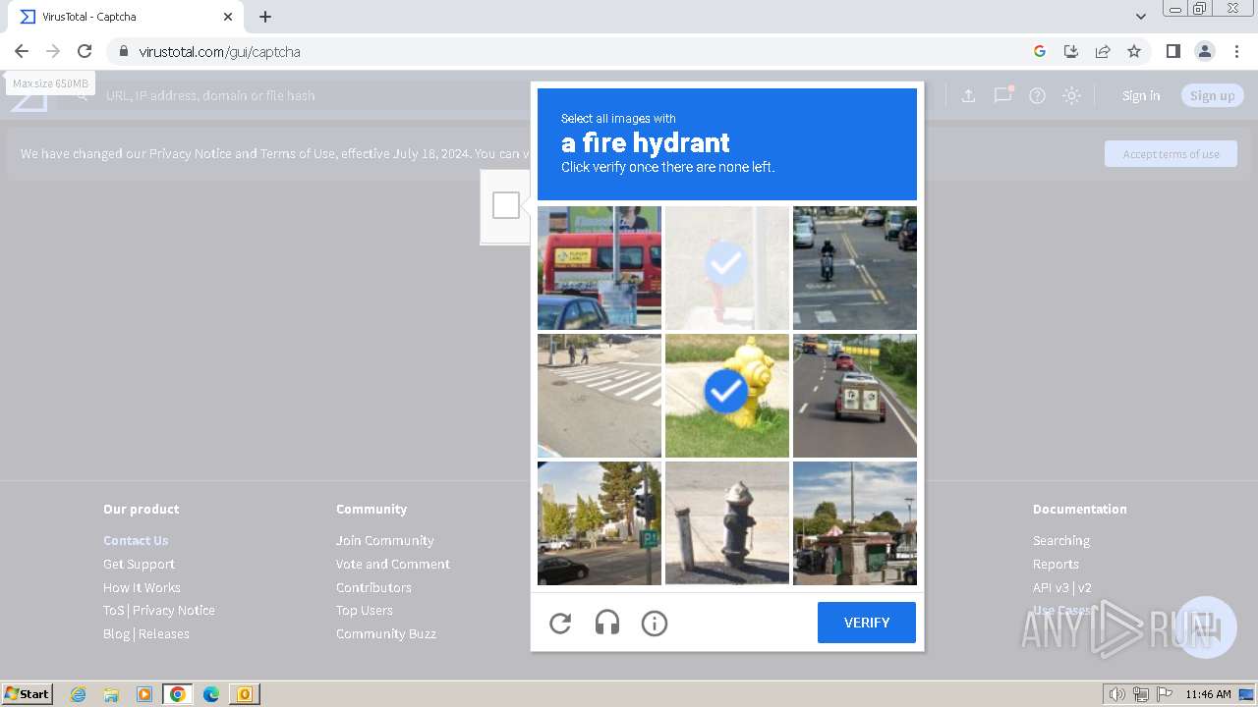
Task: Open Google icon in address bar
Action: click(x=1040, y=51)
